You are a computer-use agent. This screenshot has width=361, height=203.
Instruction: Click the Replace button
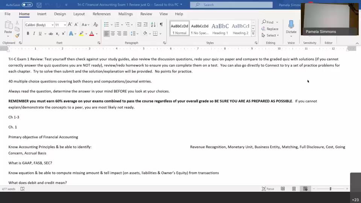pyautogui.click(x=270, y=29)
